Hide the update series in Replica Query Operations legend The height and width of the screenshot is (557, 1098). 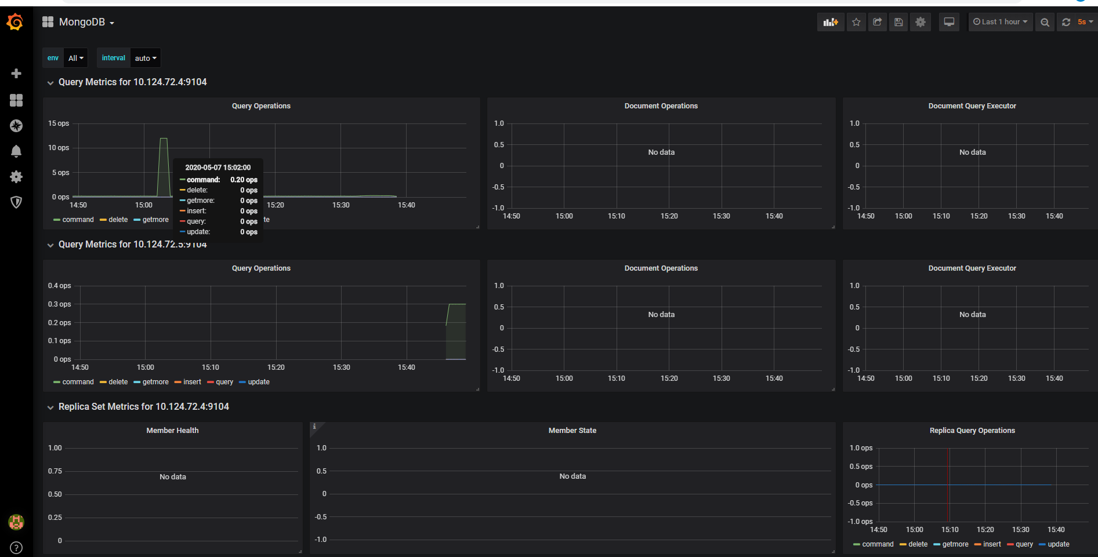(1060, 544)
